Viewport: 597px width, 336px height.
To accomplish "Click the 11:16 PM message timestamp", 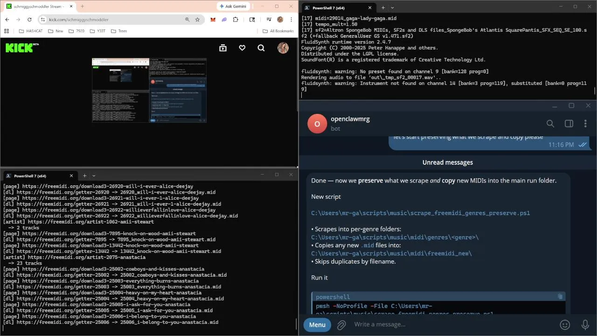I will click(561, 145).
